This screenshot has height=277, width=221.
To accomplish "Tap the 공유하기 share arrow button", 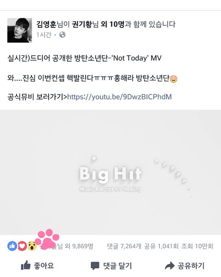I will [185, 265].
